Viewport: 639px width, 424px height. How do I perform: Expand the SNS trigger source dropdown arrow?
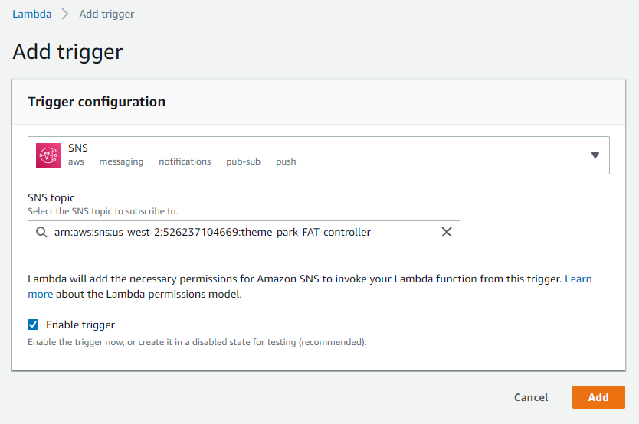click(595, 155)
